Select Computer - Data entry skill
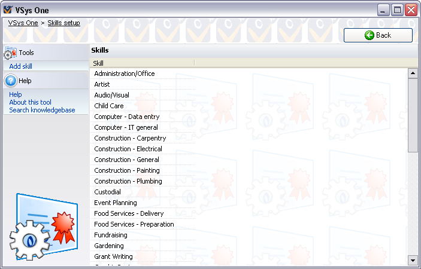 (x=143, y=117)
